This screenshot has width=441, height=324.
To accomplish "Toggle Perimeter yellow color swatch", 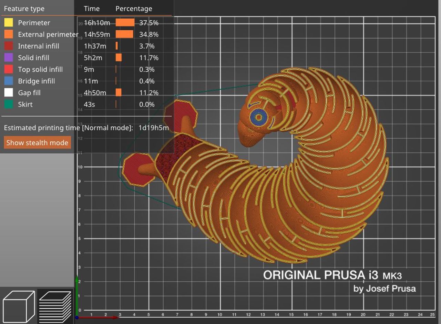I will [9, 23].
